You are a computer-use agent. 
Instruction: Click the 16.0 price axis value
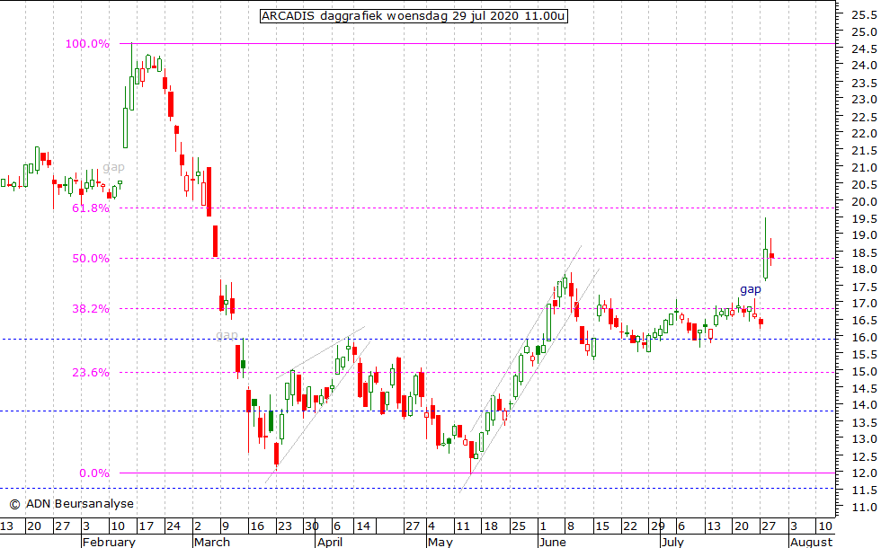point(864,338)
